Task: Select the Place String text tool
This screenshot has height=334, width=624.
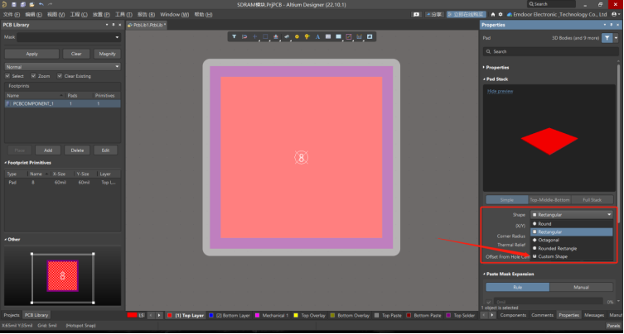Action: coord(317,36)
